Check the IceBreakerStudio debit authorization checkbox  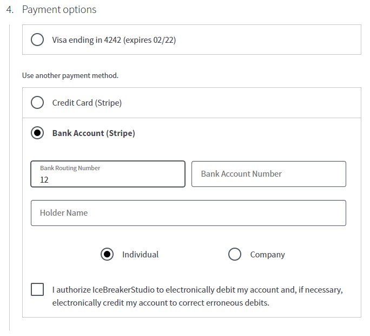pos(37,289)
